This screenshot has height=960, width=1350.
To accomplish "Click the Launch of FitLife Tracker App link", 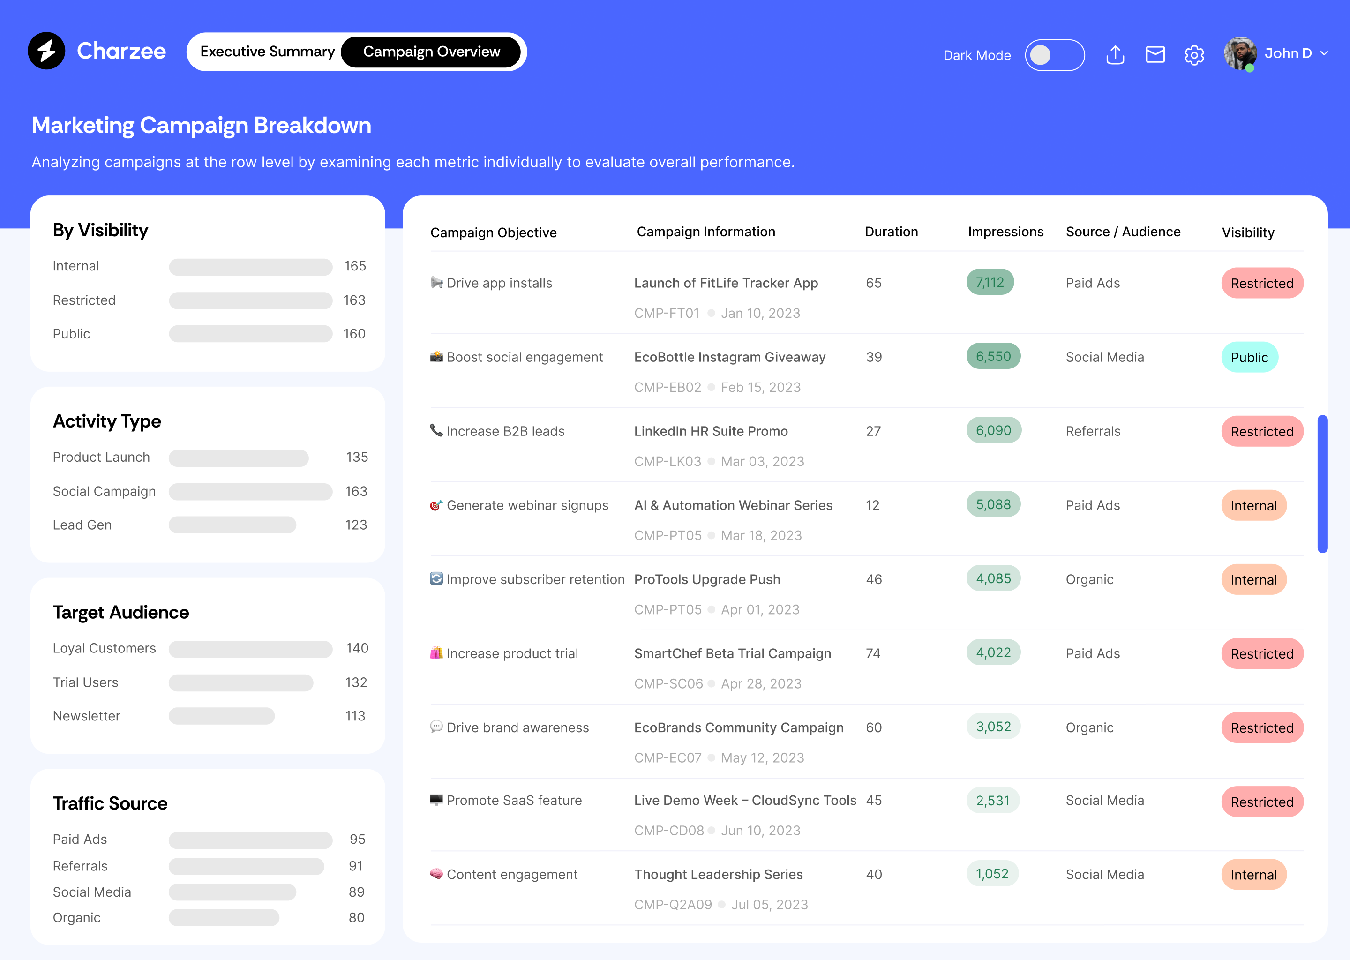I will tap(726, 283).
